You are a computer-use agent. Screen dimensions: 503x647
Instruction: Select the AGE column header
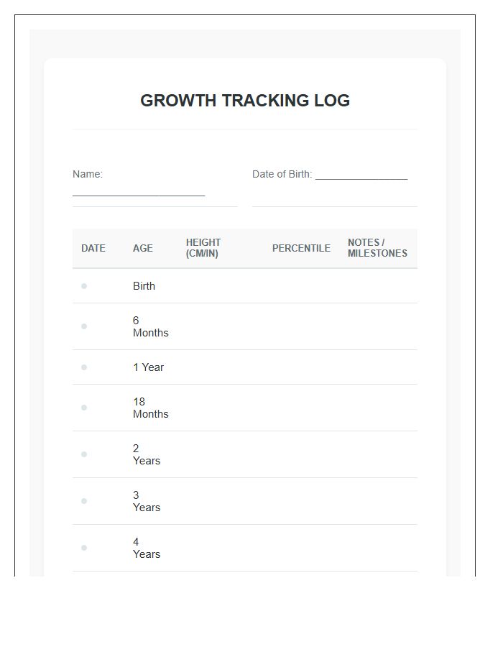tap(143, 248)
